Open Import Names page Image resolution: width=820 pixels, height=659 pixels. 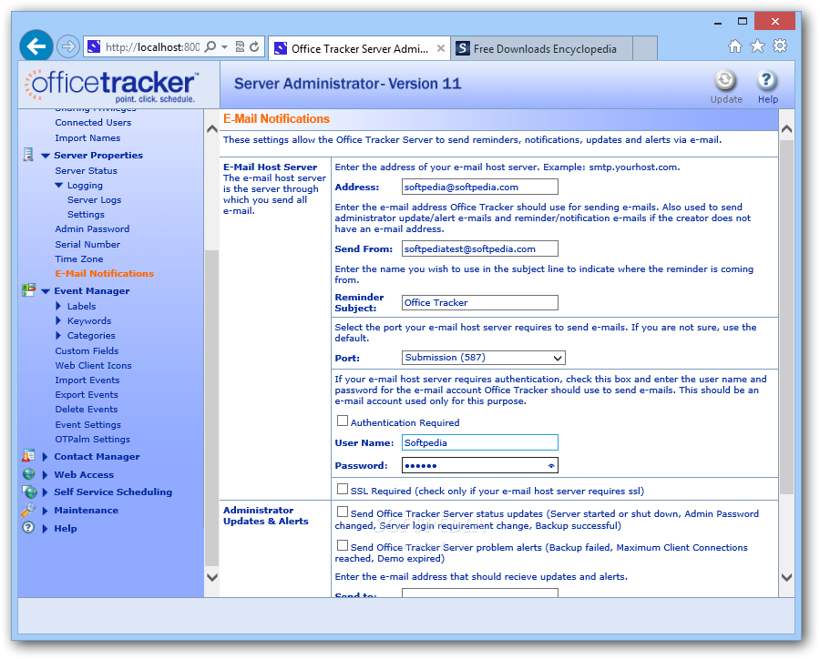pos(87,138)
